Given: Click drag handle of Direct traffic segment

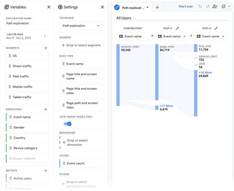Looking at the screenshot, I should click(x=10, y=66).
